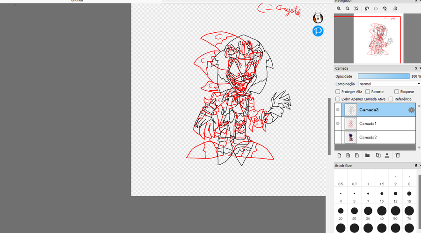Choose brush size 3

click(409, 178)
